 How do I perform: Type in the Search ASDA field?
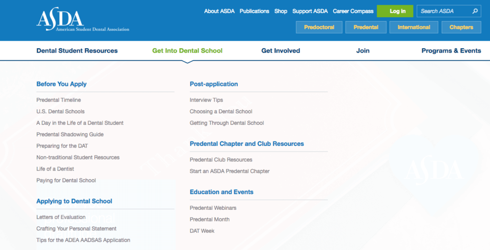point(443,11)
